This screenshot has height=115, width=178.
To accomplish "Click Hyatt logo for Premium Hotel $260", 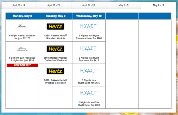I will (89, 26).
